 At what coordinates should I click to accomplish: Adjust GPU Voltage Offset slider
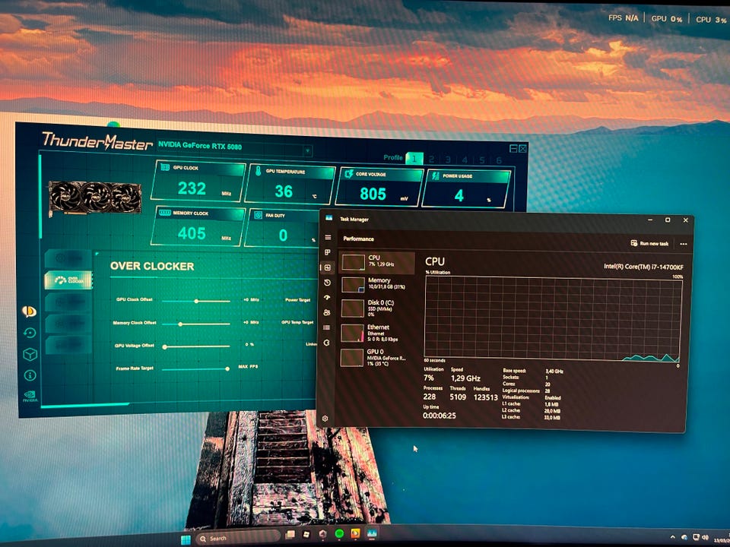tap(196, 346)
